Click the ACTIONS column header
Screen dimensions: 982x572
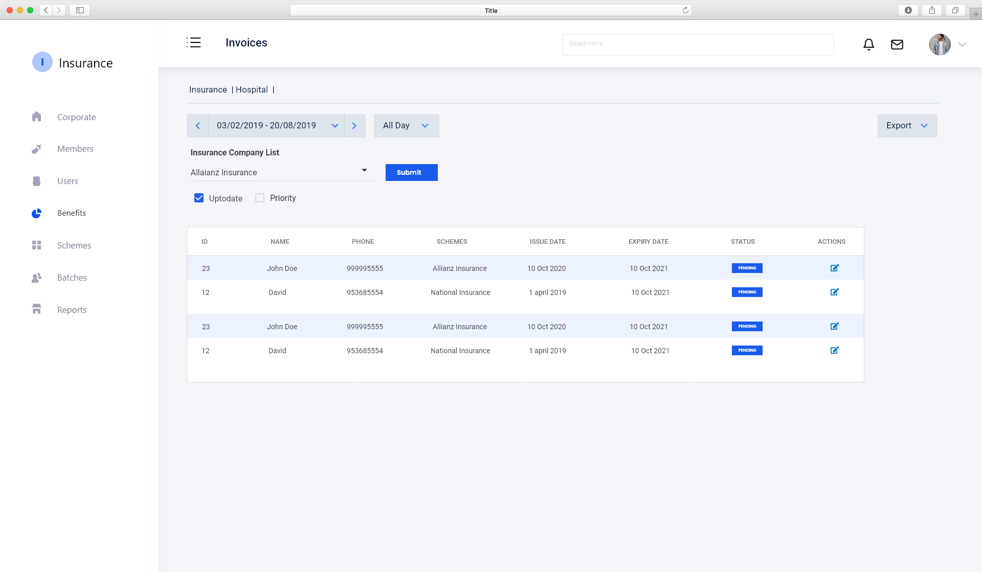831,241
